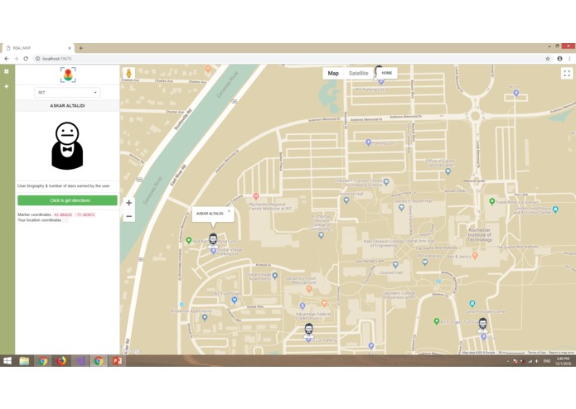This screenshot has width=576, height=409.
Task: Click Chester F. Carlson Center pin
Action: [386, 181]
